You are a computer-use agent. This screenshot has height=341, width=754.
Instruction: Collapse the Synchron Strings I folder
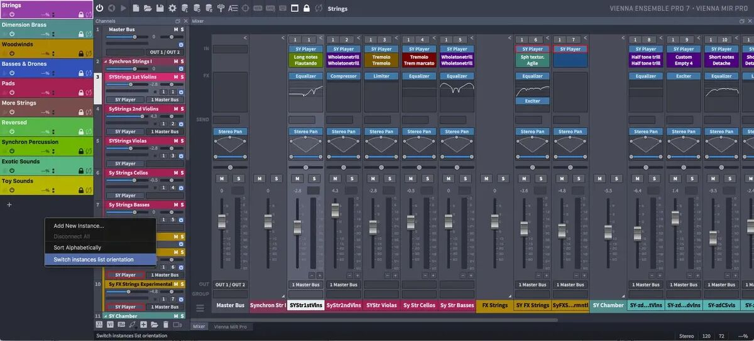tap(105, 61)
